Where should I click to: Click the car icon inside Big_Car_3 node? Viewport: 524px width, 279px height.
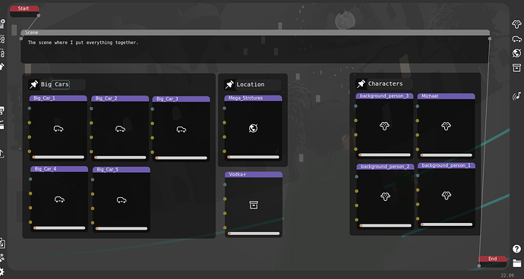coord(182,130)
